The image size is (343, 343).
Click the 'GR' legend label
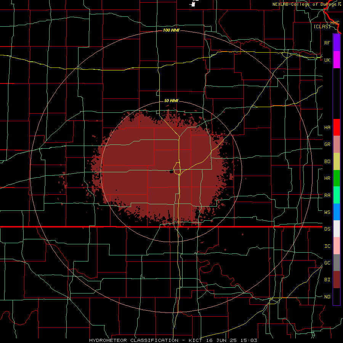coord(327,144)
